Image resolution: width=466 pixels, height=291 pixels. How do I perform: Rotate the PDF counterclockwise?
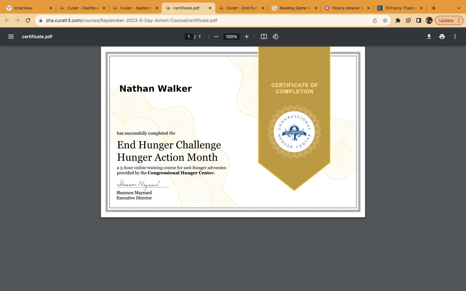point(276,36)
